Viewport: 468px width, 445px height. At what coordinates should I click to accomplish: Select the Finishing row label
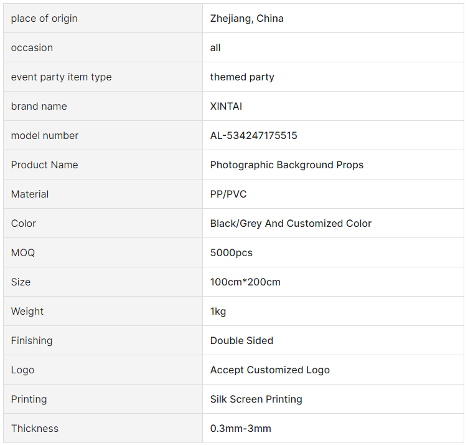(32, 341)
